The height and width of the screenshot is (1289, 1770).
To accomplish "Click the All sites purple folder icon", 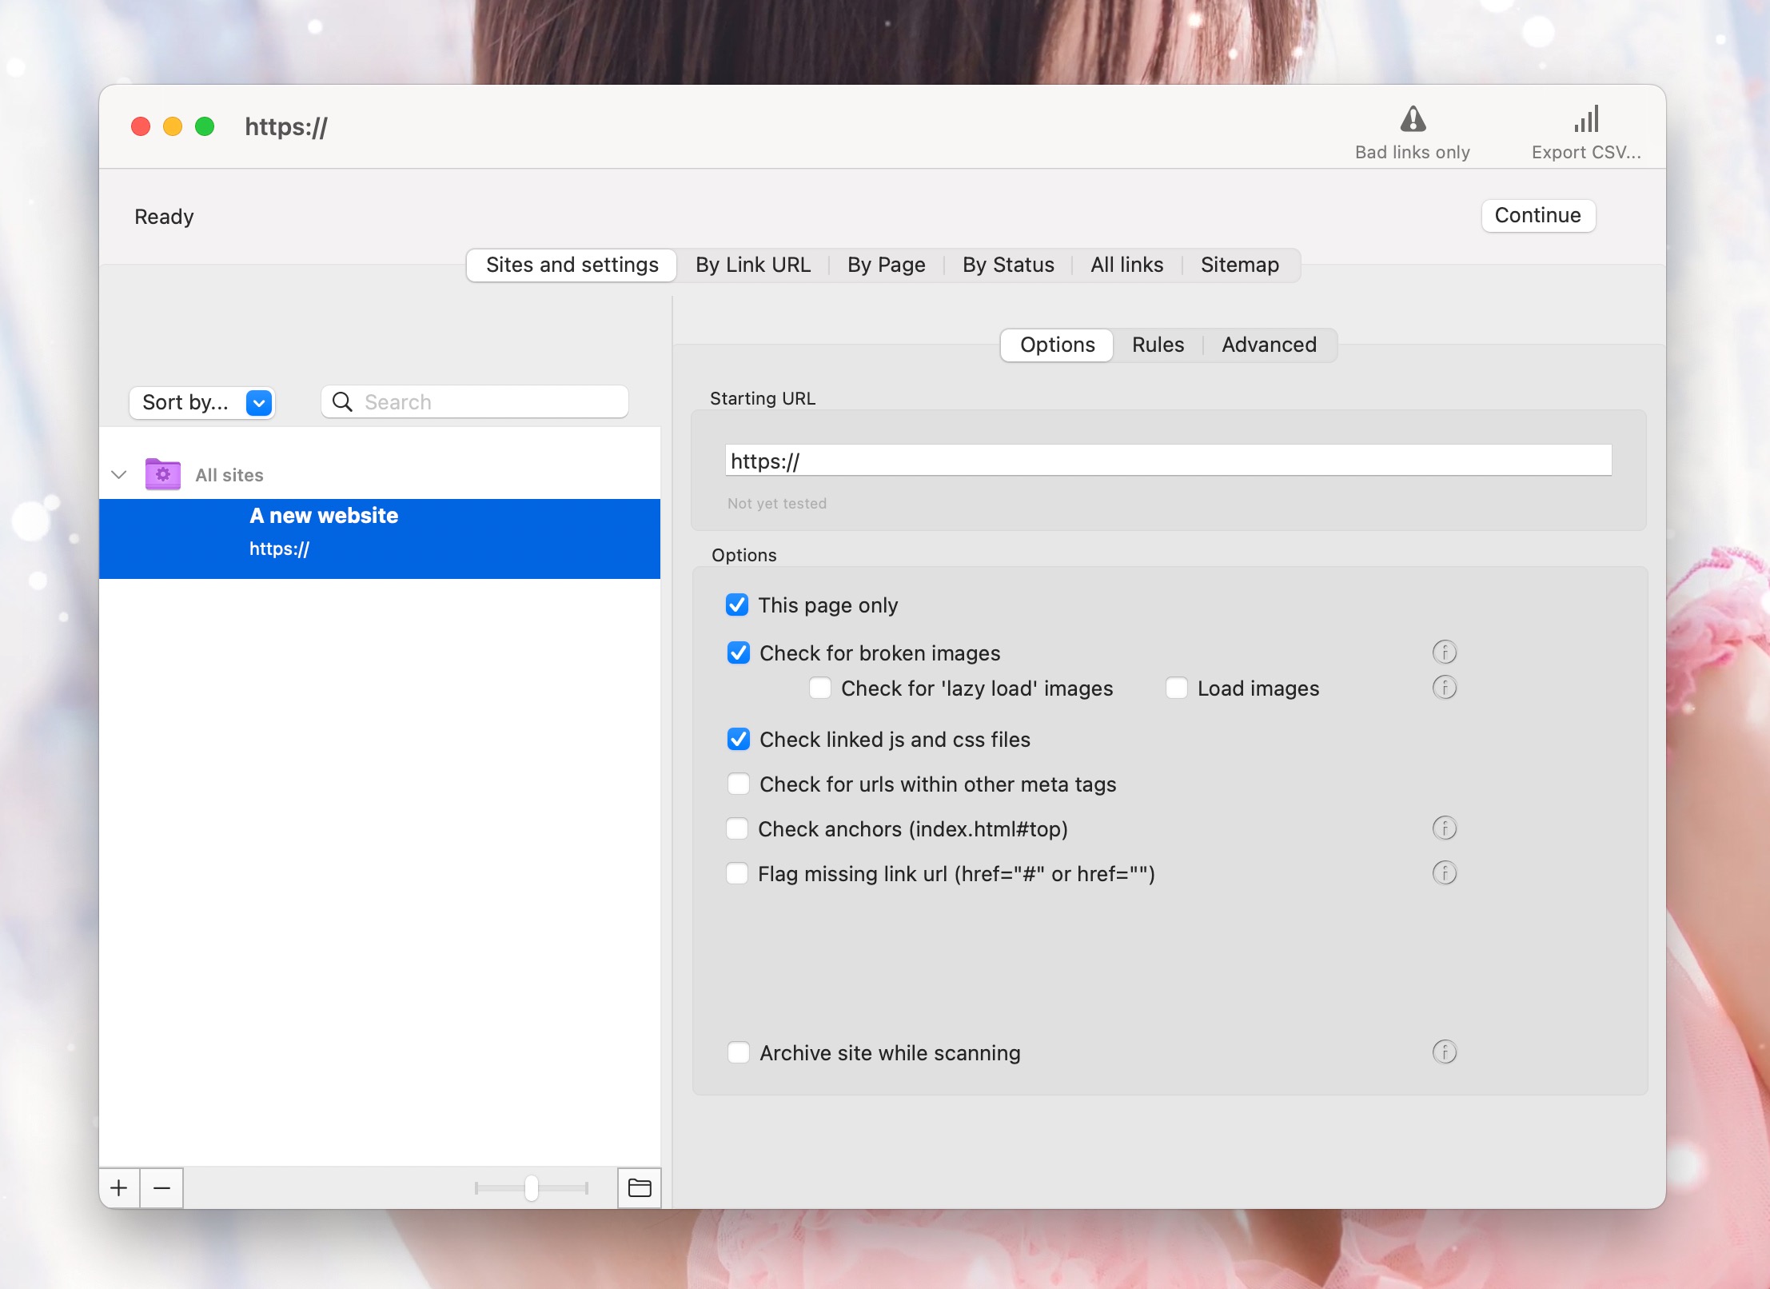I will tap(162, 474).
